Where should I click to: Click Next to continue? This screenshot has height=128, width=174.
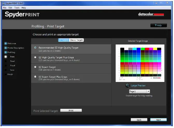158,120
